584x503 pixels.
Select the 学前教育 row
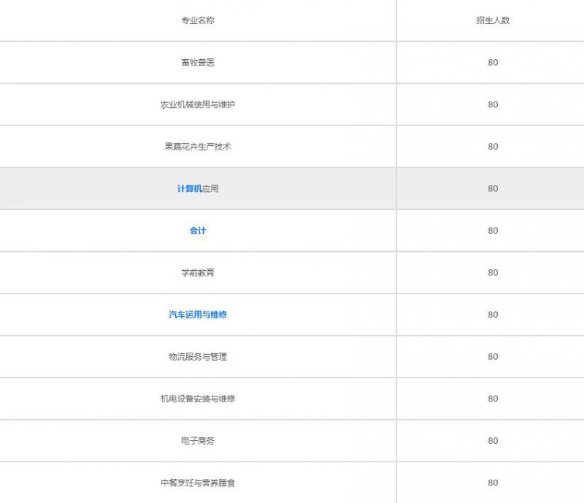[198, 272]
